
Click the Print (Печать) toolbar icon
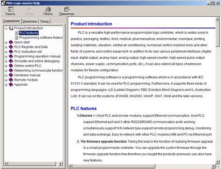click(48, 9)
